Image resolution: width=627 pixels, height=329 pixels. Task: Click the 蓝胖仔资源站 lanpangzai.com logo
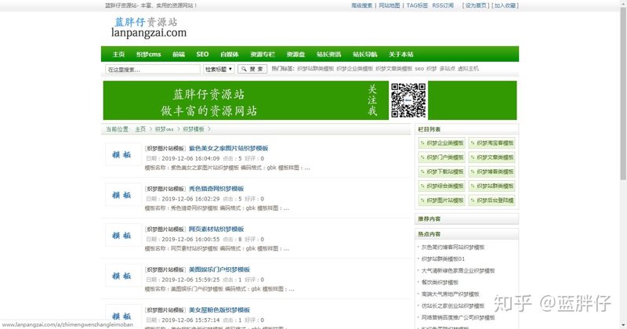click(148, 27)
